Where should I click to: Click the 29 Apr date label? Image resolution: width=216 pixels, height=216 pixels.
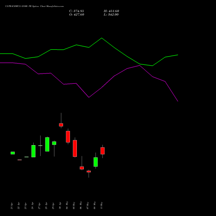[53, 206]
